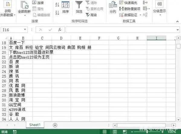Image resolution: width=181 pixels, height=134 pixels.
Task: Sort ascending A to Z
Action: pos(57,5)
